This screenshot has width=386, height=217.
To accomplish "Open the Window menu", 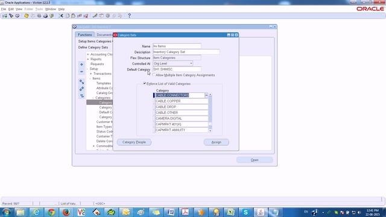I will click(x=51, y=9).
